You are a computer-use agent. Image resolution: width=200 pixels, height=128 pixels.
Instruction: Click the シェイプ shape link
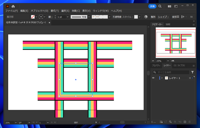(163, 17)
